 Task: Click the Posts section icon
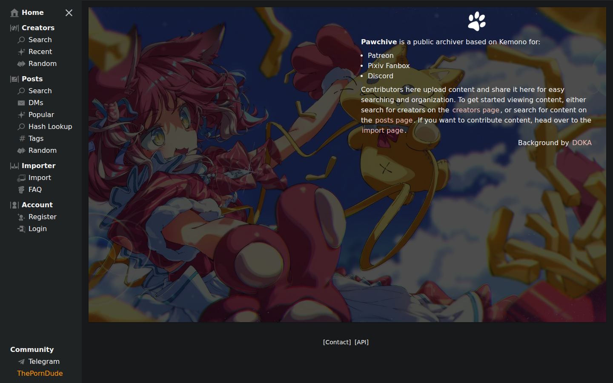(14, 79)
